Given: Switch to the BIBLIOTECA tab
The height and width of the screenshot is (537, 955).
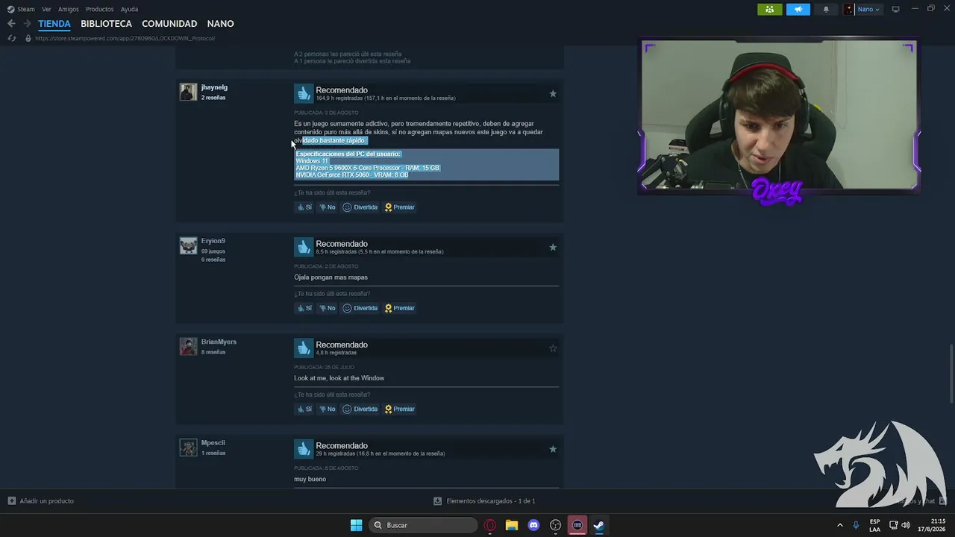Looking at the screenshot, I should (x=106, y=24).
